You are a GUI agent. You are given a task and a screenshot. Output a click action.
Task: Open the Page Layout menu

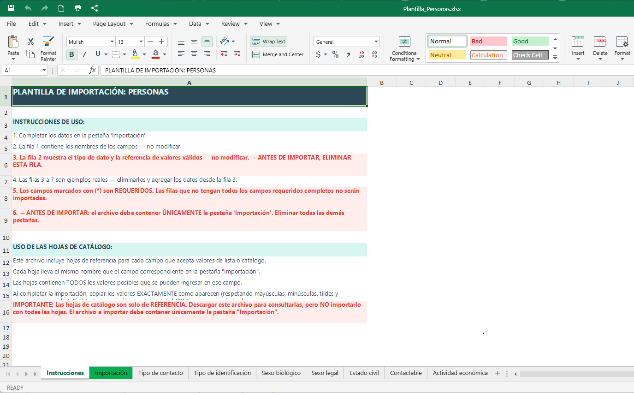[113, 24]
